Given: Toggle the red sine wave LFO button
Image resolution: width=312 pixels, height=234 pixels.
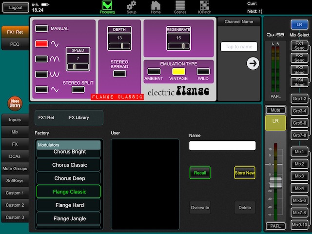Looking at the screenshot, I should coord(41,43).
